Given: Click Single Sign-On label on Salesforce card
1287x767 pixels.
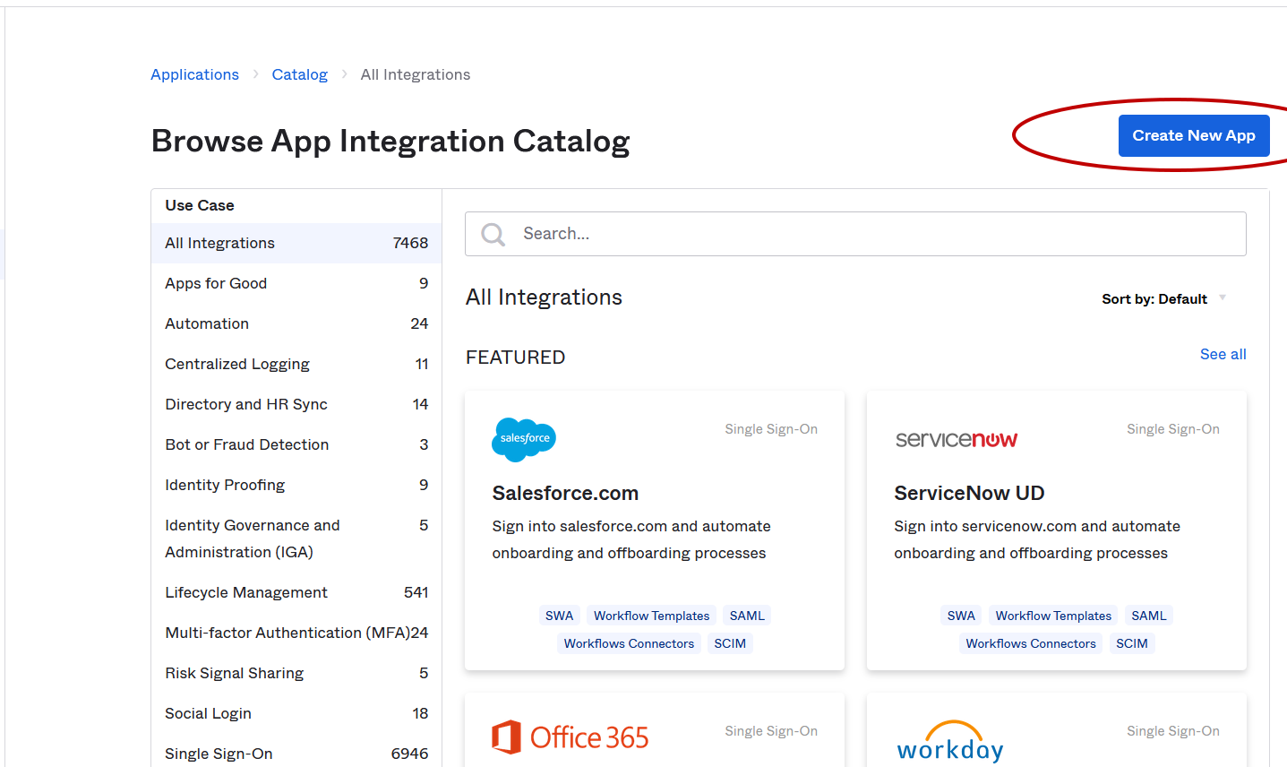Looking at the screenshot, I should (771, 429).
